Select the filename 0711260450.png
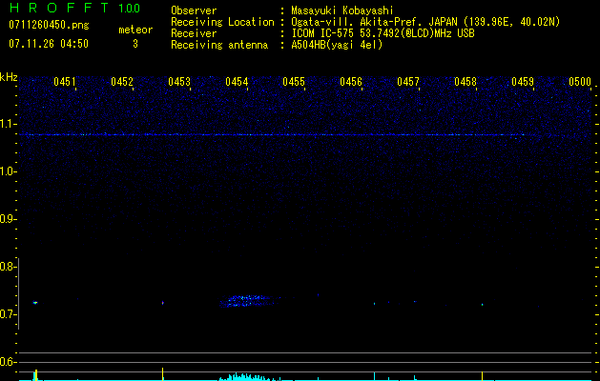Image resolution: width=600 pixels, height=381 pixels. [x=49, y=26]
